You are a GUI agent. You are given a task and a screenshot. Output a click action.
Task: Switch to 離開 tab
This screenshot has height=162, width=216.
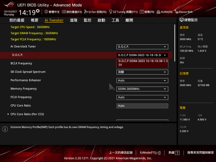pyautogui.click(x=129, y=20)
